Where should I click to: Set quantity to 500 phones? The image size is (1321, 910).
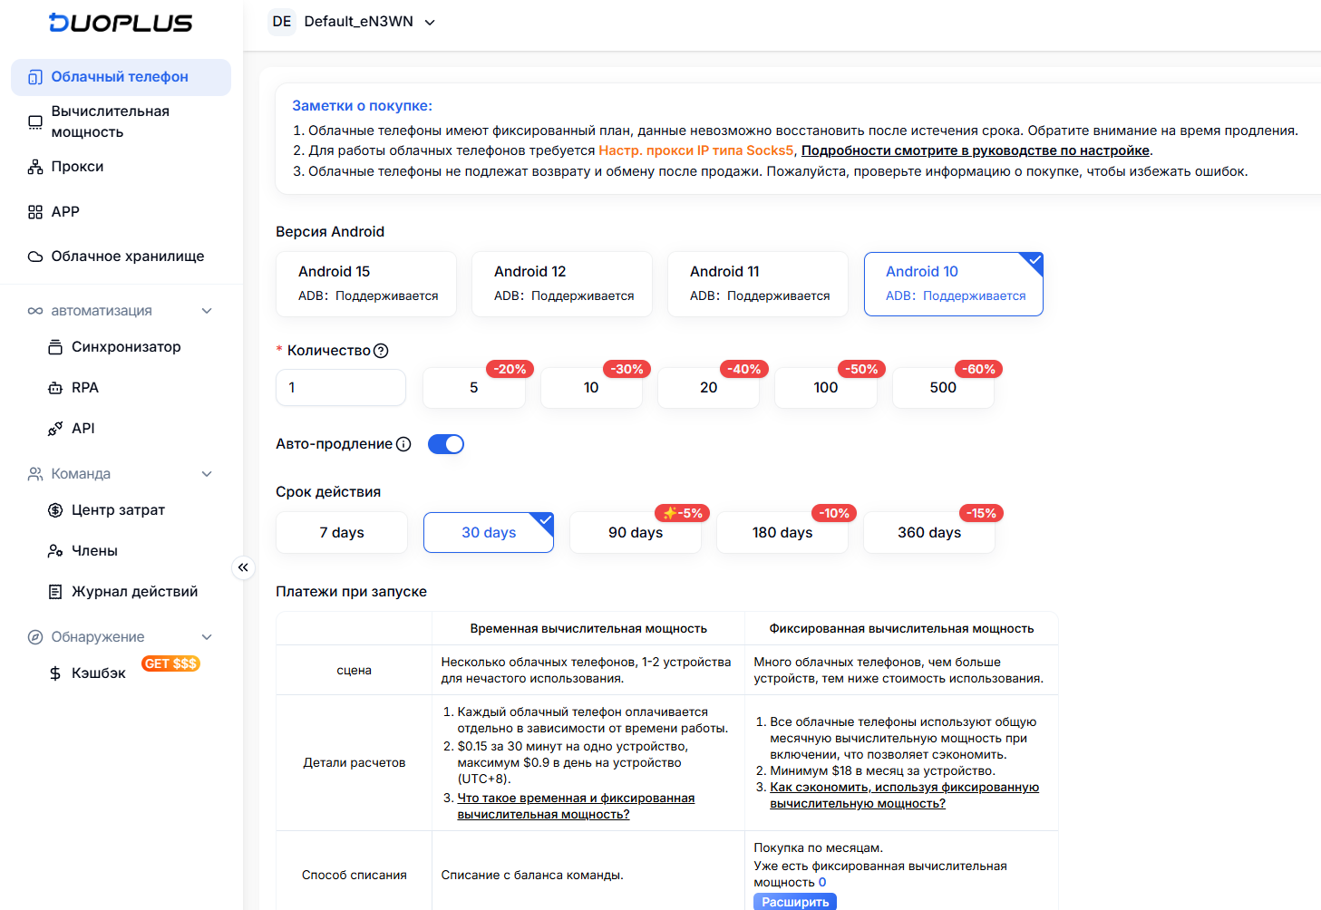[943, 388]
